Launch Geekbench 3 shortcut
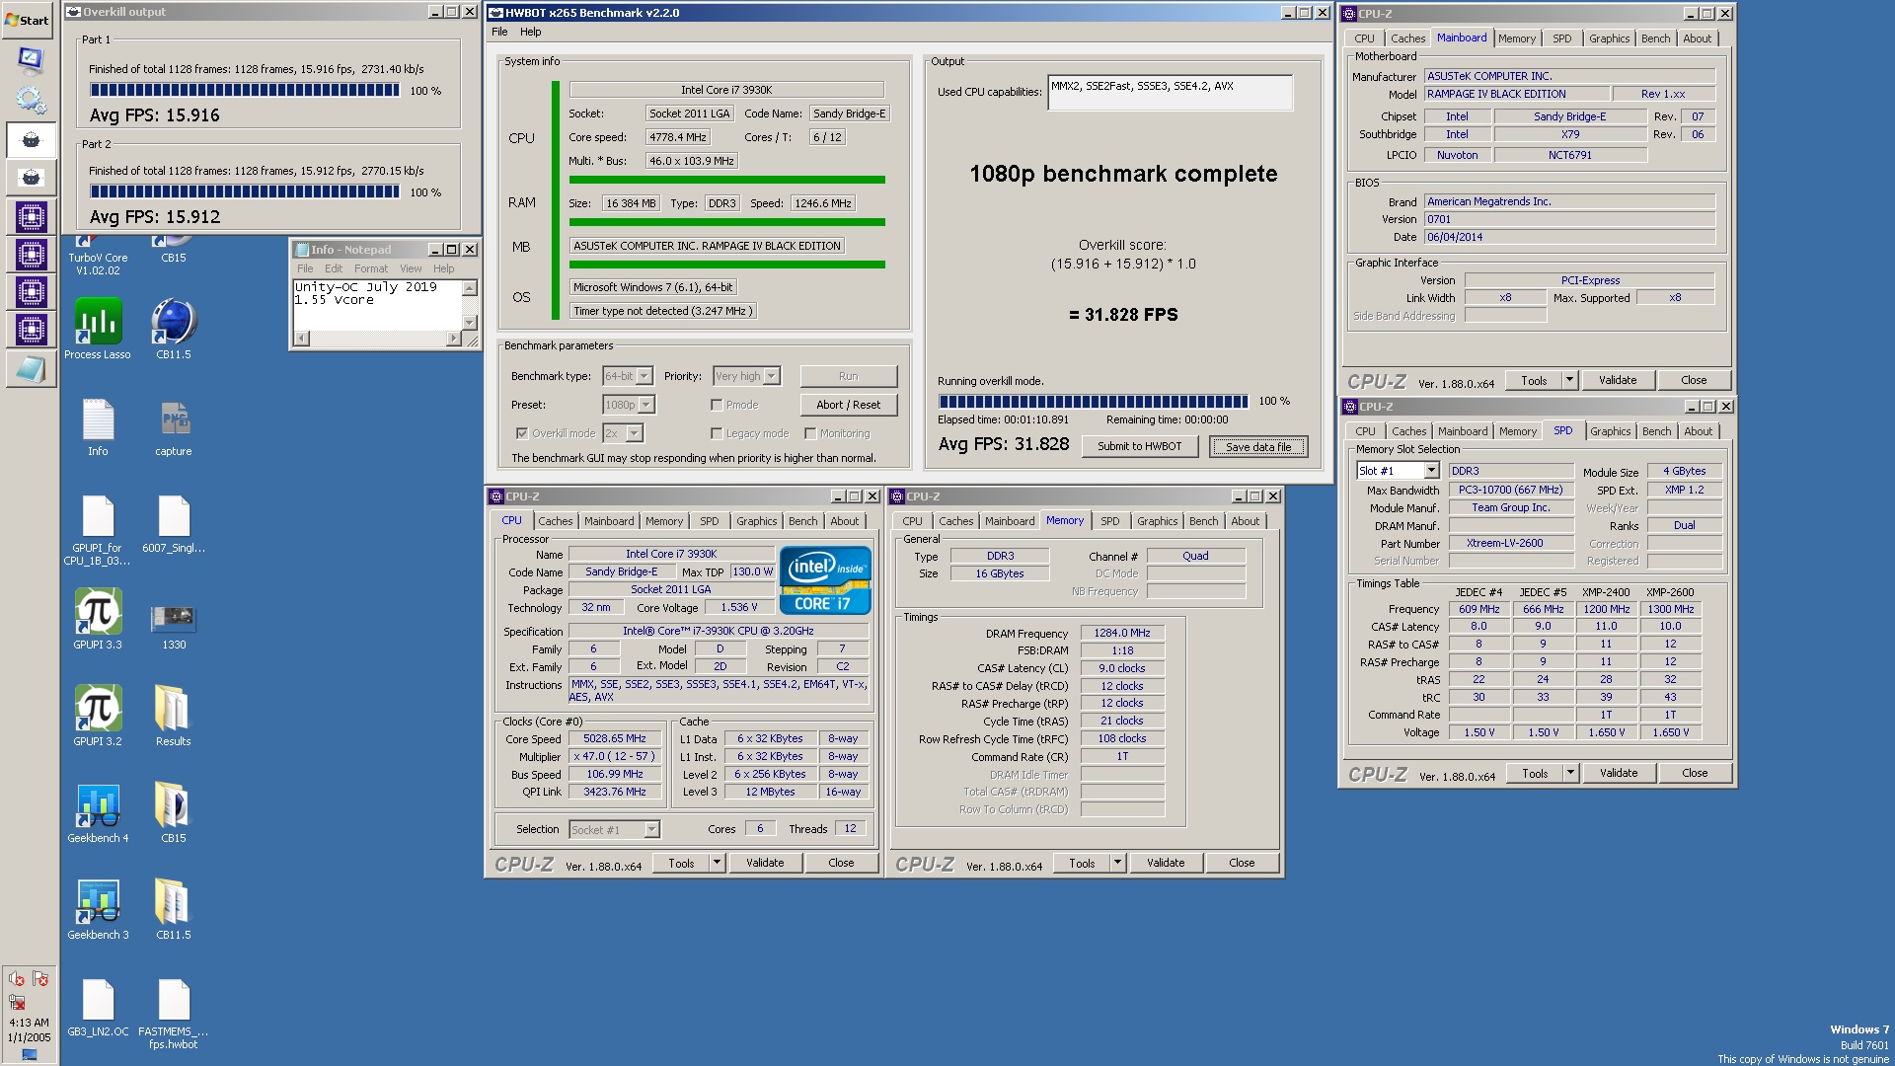Viewport: 1895px width, 1066px height. click(x=98, y=909)
